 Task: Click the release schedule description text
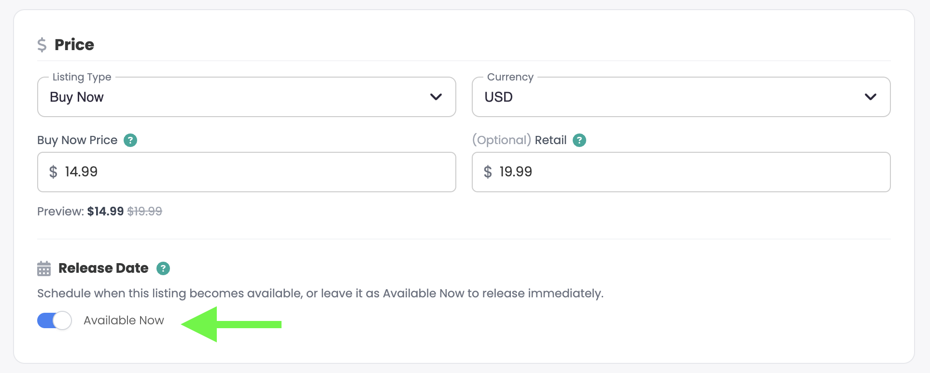click(x=321, y=293)
